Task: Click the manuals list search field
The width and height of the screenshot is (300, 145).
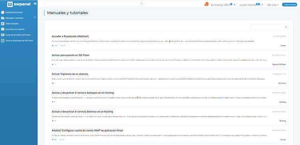Action: coord(269,27)
